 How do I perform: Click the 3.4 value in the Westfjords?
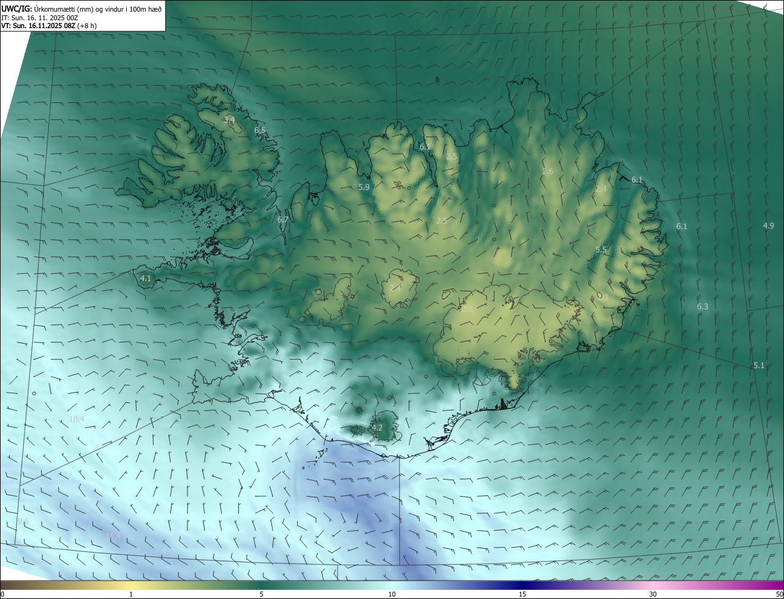click(x=229, y=119)
